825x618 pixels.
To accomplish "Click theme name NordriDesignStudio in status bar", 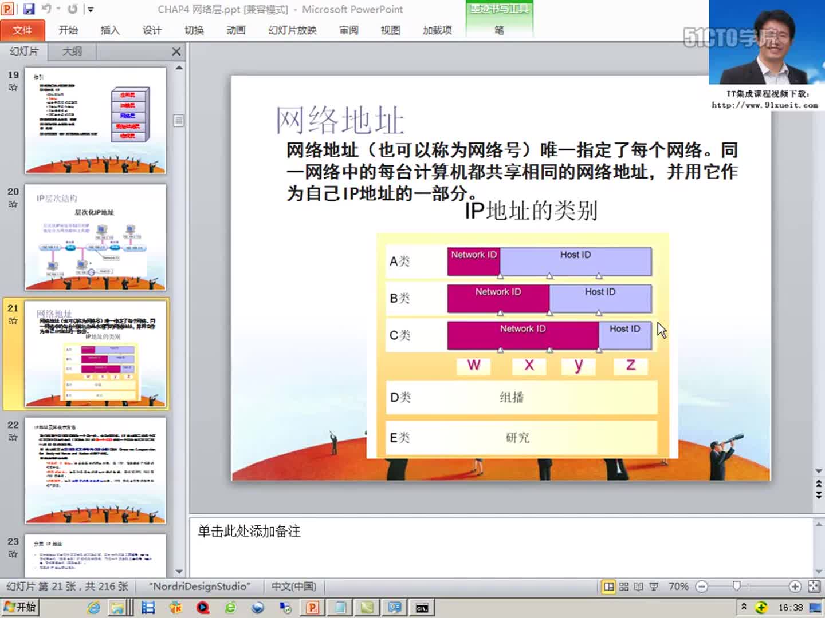I will pos(199,587).
